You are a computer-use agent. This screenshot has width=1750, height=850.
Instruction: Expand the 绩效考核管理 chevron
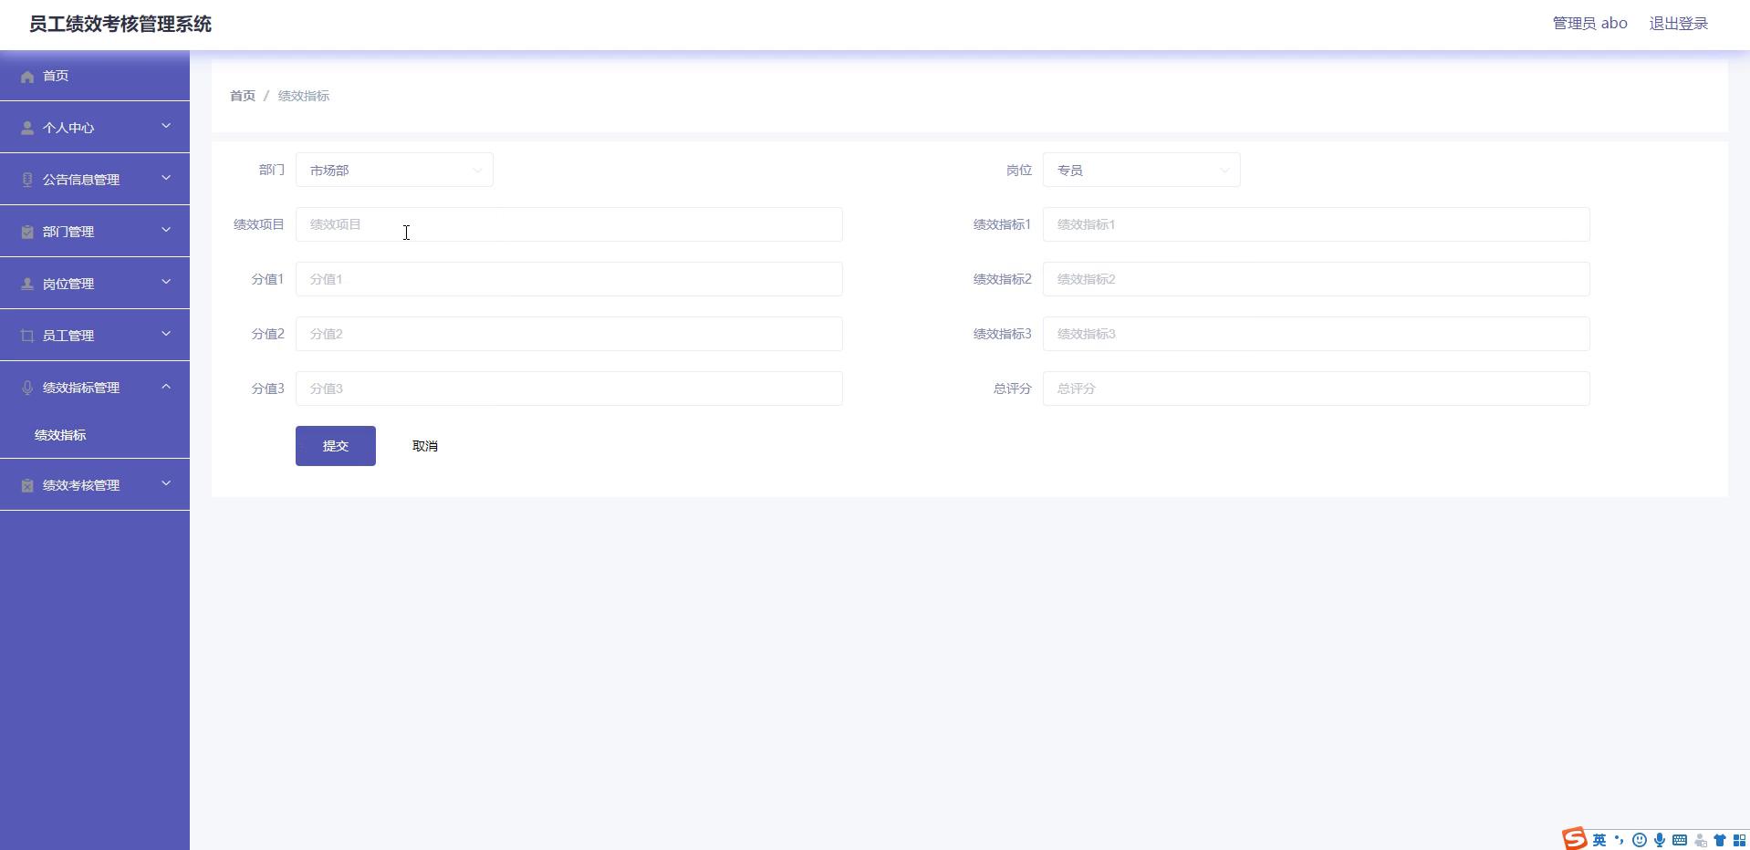click(166, 484)
